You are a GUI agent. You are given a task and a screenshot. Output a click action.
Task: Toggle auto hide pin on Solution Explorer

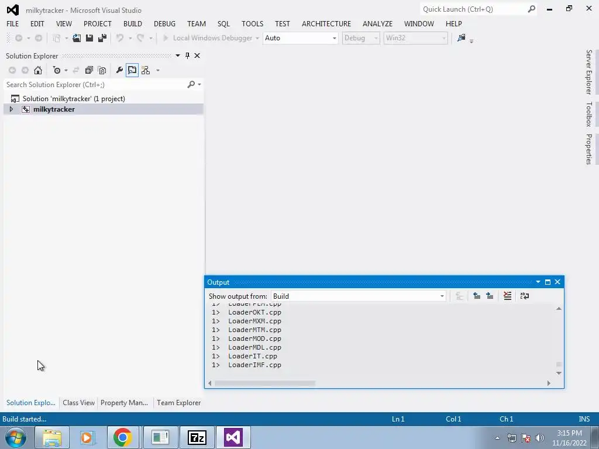[x=187, y=56]
